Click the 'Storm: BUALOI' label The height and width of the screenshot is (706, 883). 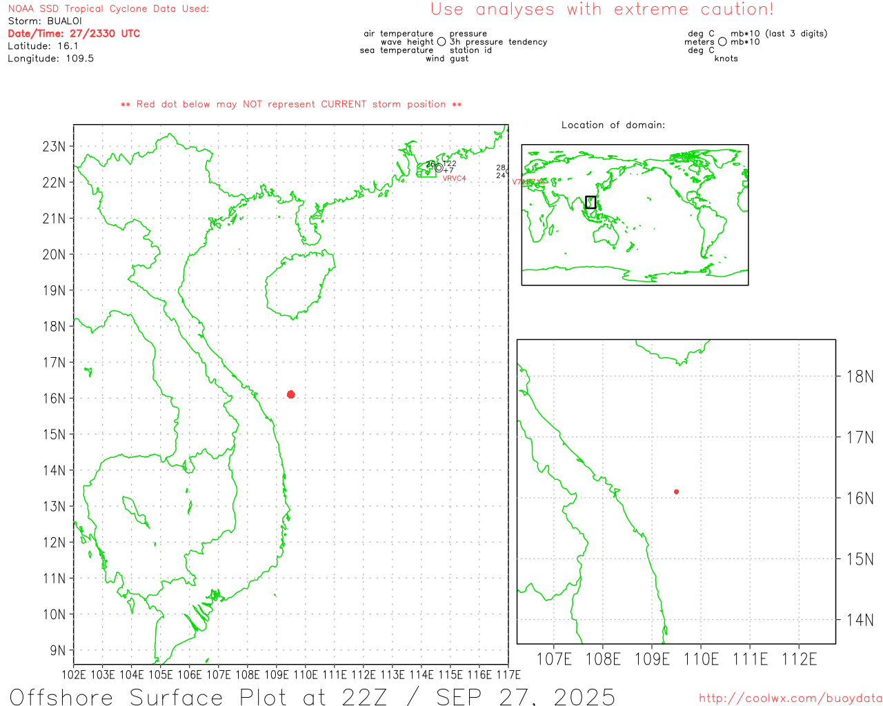pyautogui.click(x=44, y=21)
